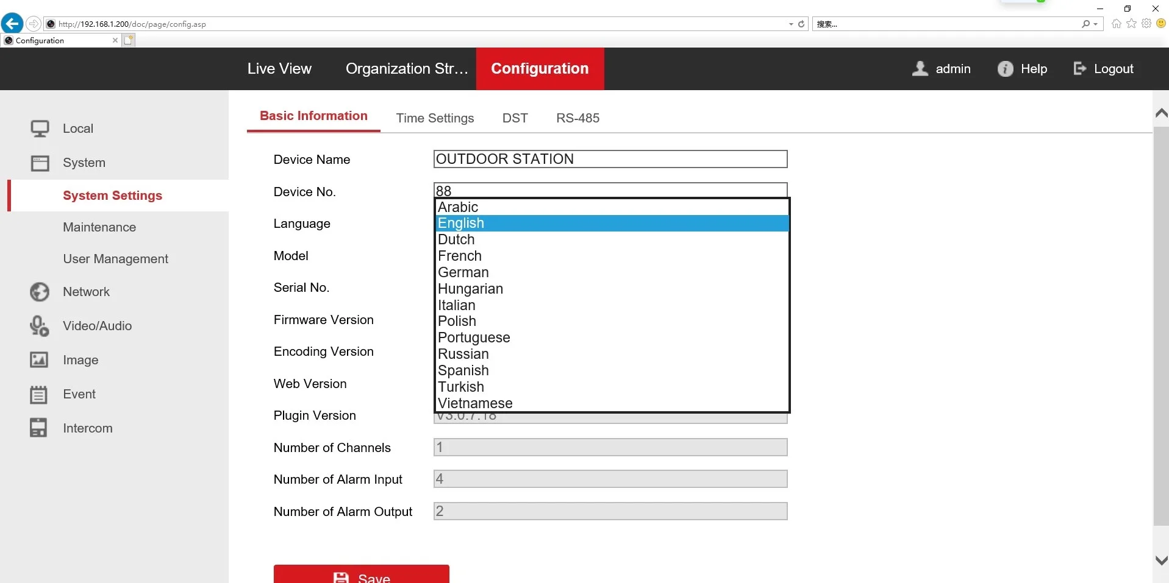Open a new browser tab
The width and height of the screenshot is (1169, 583).
(x=129, y=40)
